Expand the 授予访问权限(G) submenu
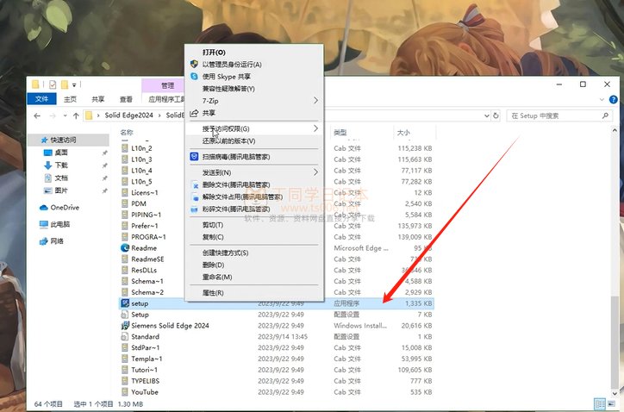Screen dimensions: 624x412 (x=315, y=128)
